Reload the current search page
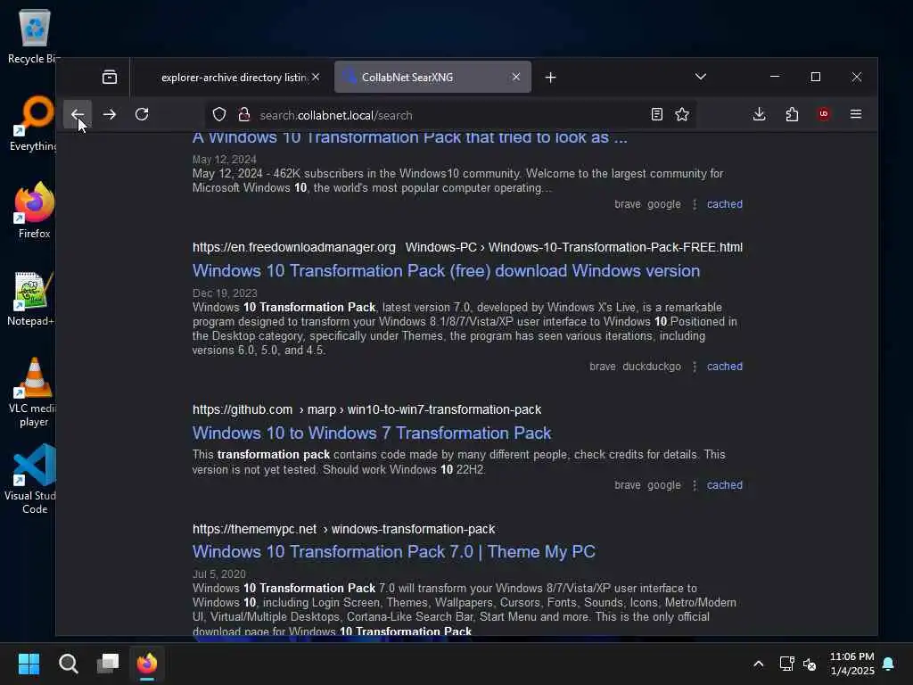 (x=142, y=114)
